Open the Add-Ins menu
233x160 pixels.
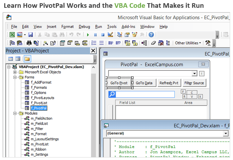pos(128,27)
